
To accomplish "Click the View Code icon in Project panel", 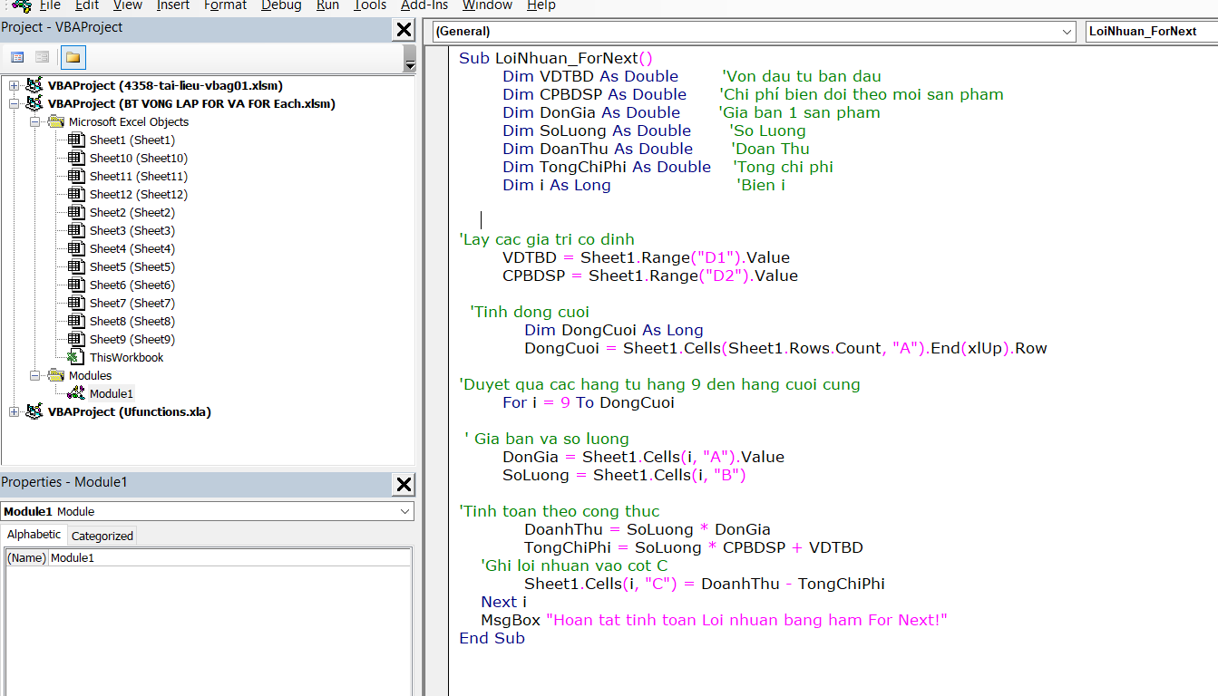I will 17,57.
